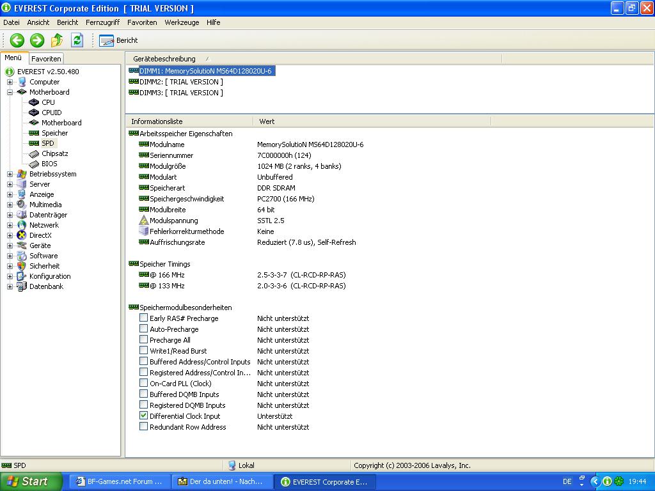This screenshot has height=491, width=655.
Task: Expand the Netzwerk tree node
Action: (10, 226)
